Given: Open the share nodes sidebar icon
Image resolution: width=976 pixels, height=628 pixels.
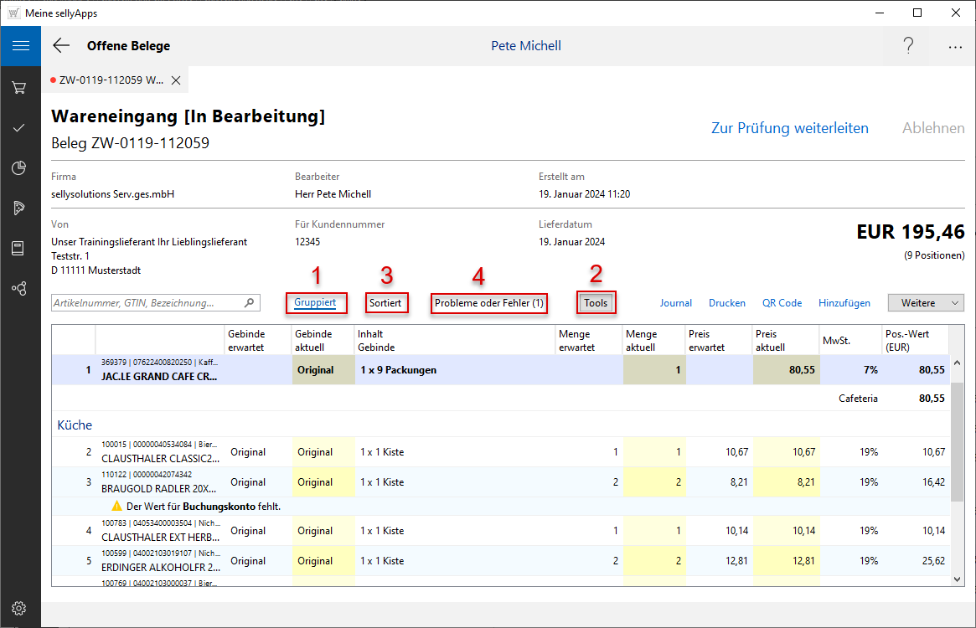Looking at the screenshot, I should point(19,288).
